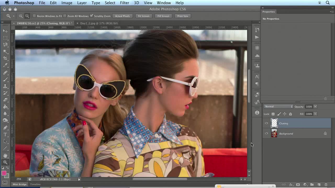Click the zoom out magnifier option
Image resolution: width=335 pixels, height=188 pixels.
pyautogui.click(x=27, y=16)
